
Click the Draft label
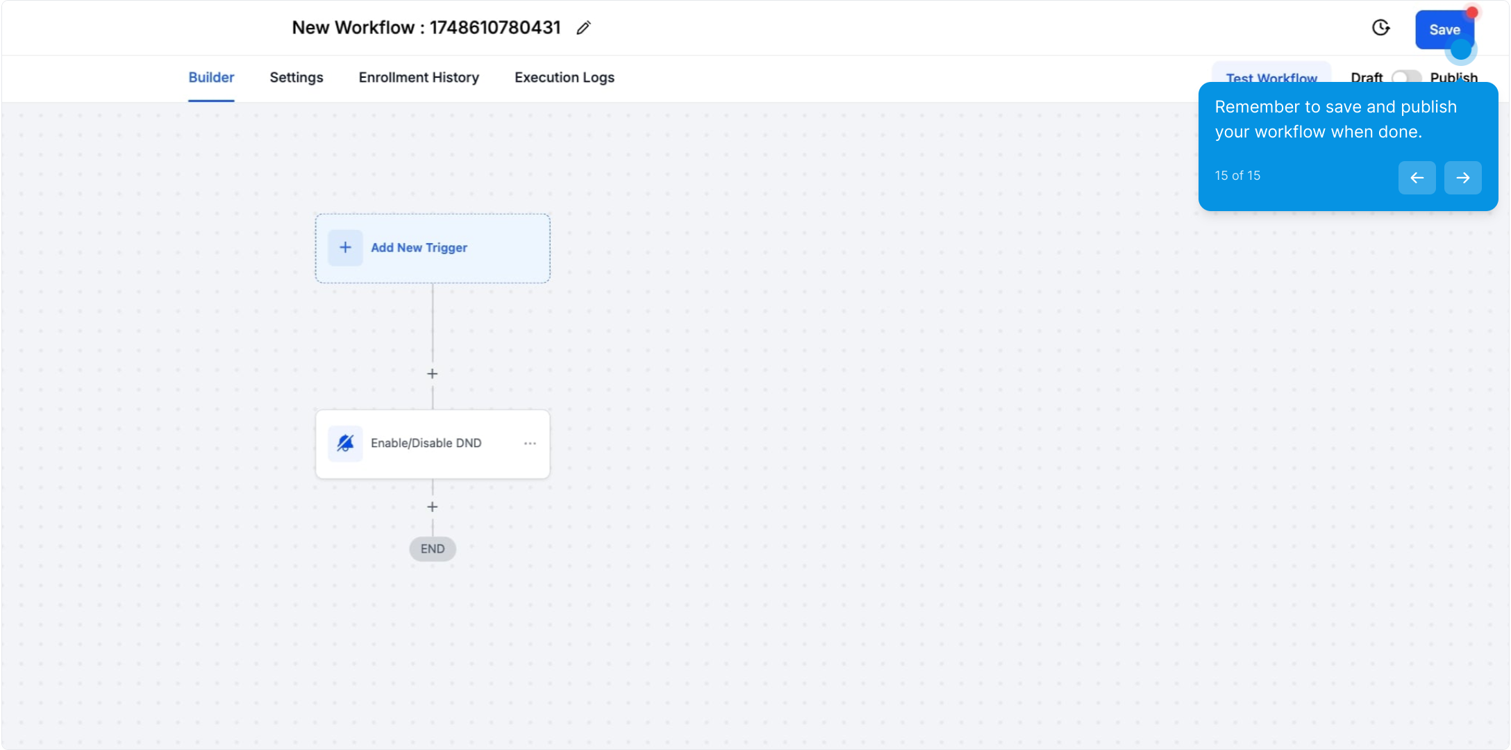1367,77
